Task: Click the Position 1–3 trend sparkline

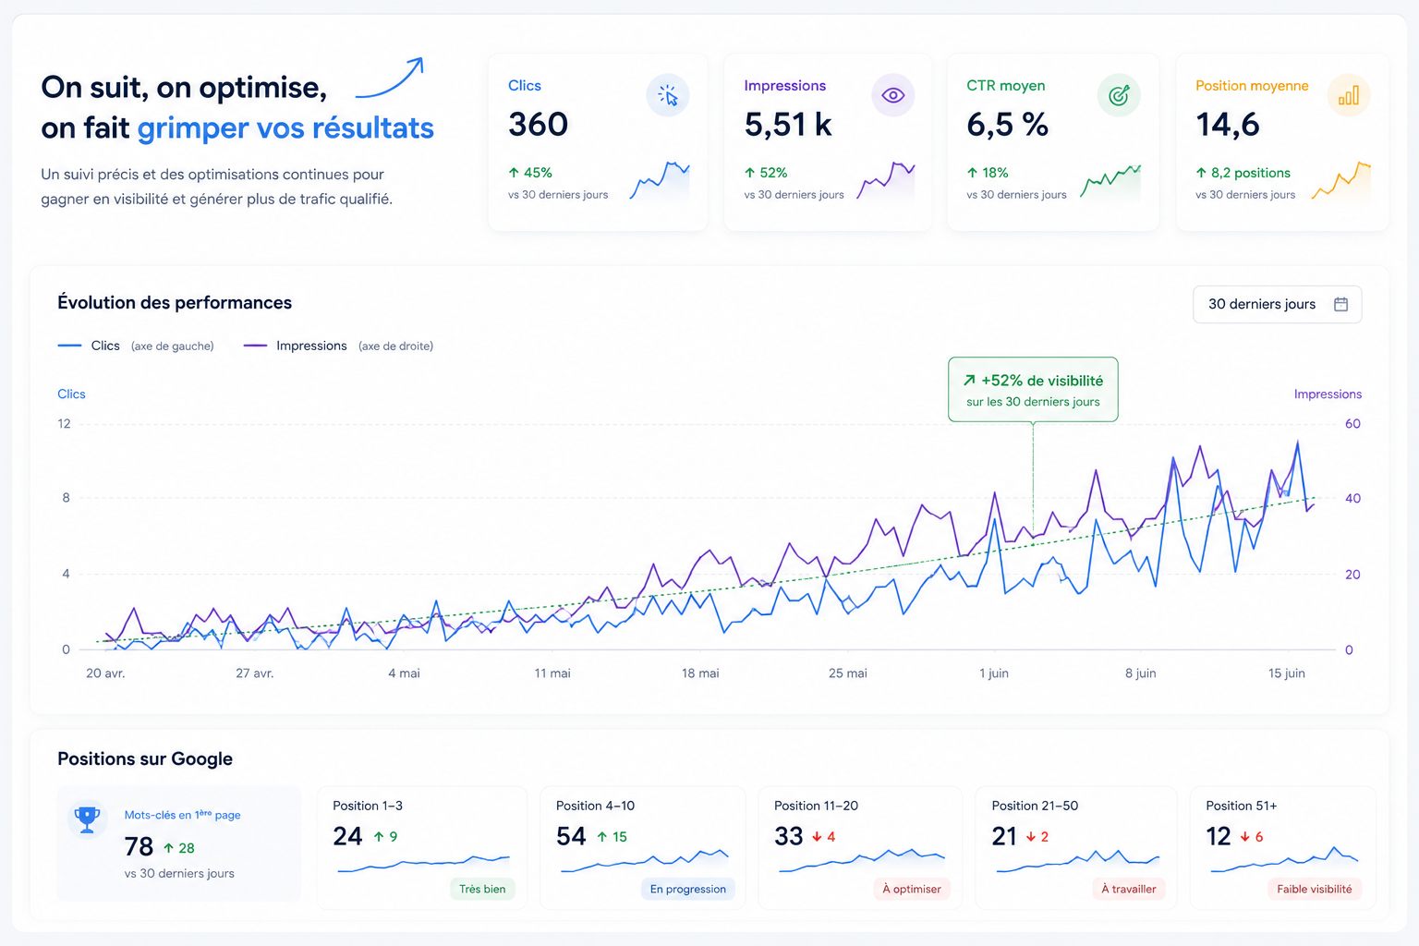Action: pos(423,863)
